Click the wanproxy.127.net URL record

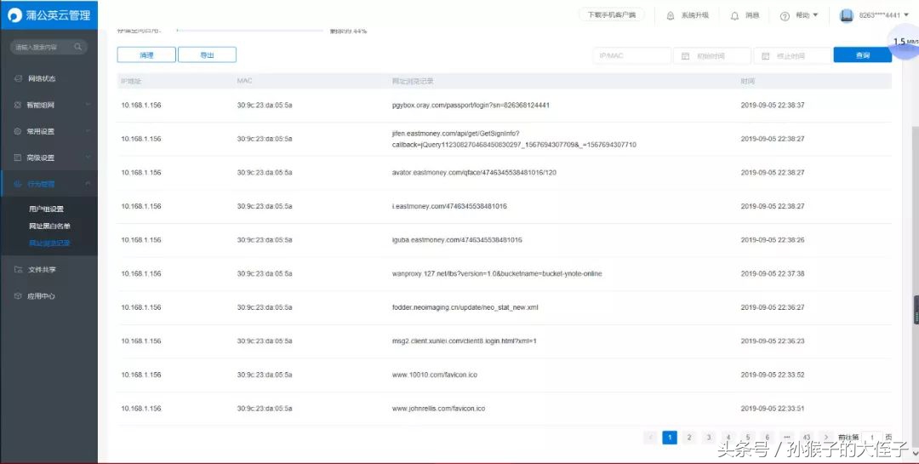pyautogui.click(x=497, y=274)
